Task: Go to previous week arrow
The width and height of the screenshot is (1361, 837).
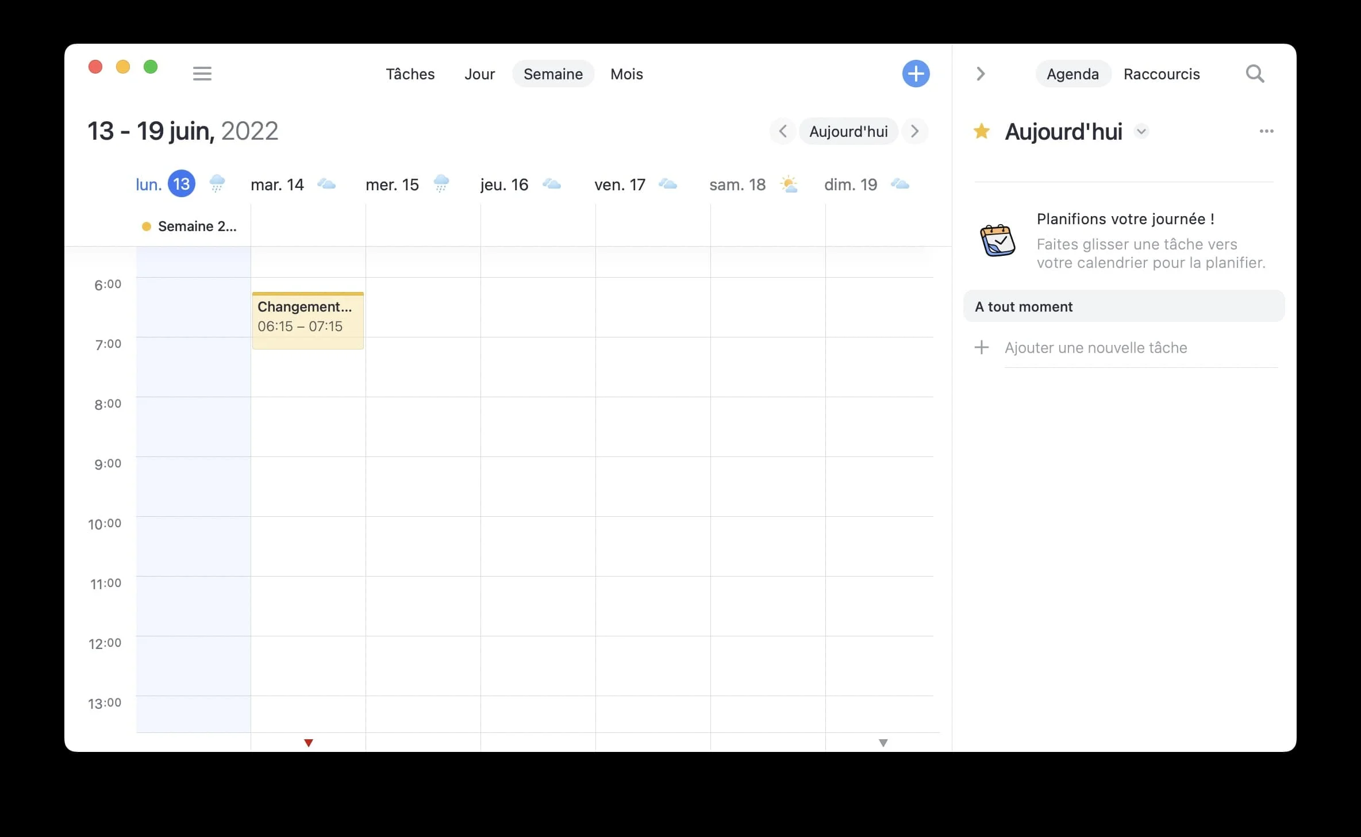Action: tap(783, 131)
